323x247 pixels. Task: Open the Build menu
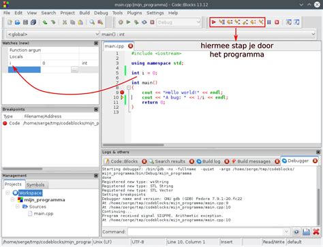pyautogui.click(x=84, y=13)
